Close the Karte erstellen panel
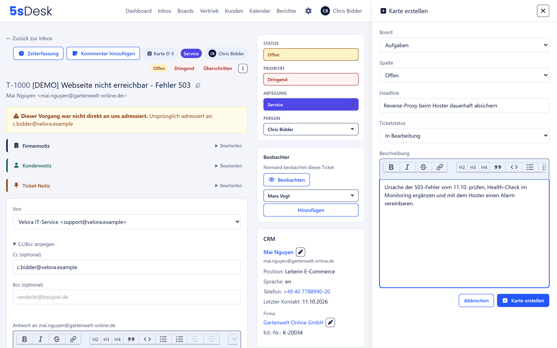Screen dimensions: 557x348 (x=543, y=11)
